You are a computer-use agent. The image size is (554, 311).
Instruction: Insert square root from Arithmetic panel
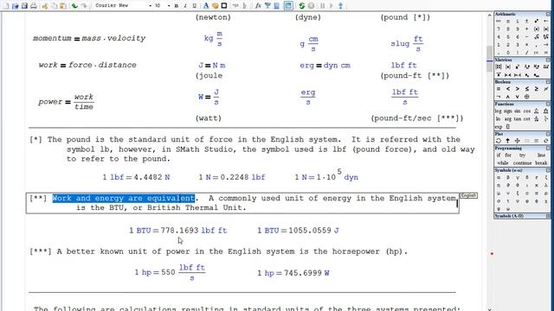[x=537, y=37]
